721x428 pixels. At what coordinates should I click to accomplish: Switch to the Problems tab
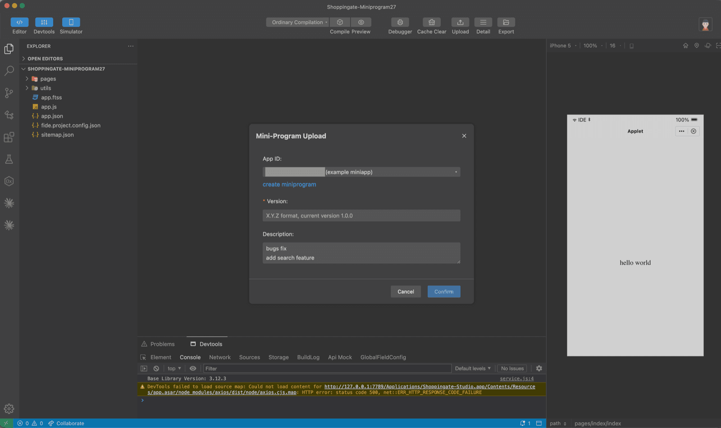click(x=158, y=344)
